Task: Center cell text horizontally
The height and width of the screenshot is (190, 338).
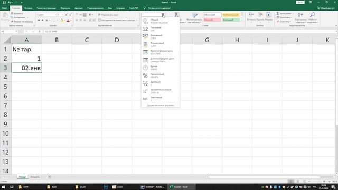Action: [81, 20]
